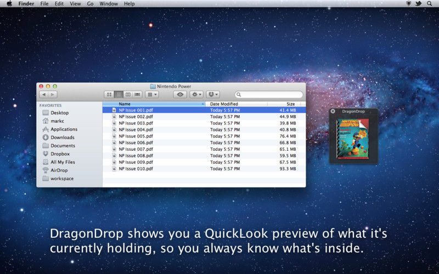The height and width of the screenshot is (274, 439).
Task: Click the Twitter bird menu bar icon
Action: coord(418,4)
